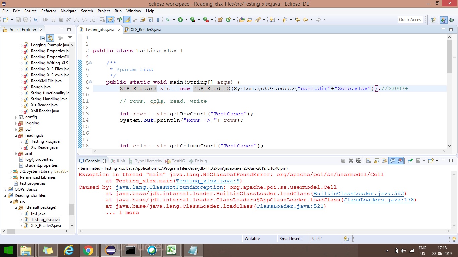Open Project Explorer View Menu dropdown
Screen dimensions: 458x257
tap(70, 38)
